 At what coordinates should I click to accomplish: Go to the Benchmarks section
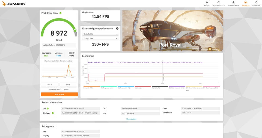point(219,4)
